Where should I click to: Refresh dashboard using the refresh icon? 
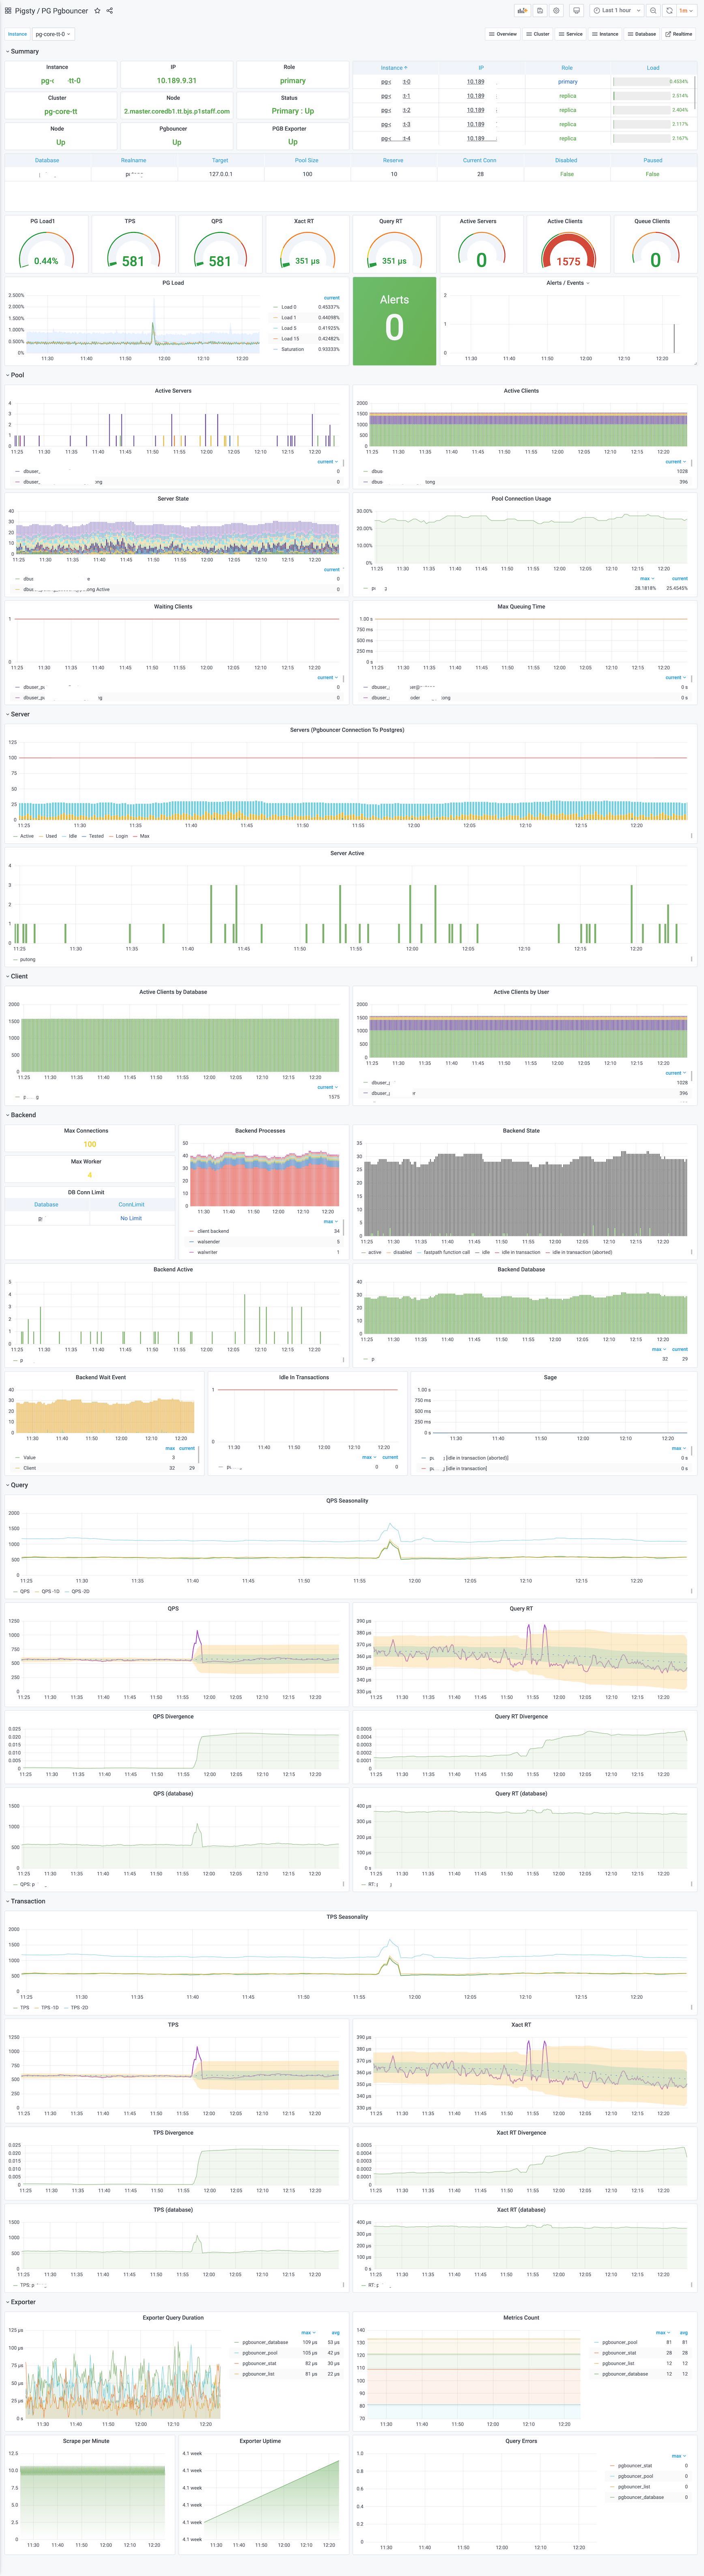pos(669,10)
